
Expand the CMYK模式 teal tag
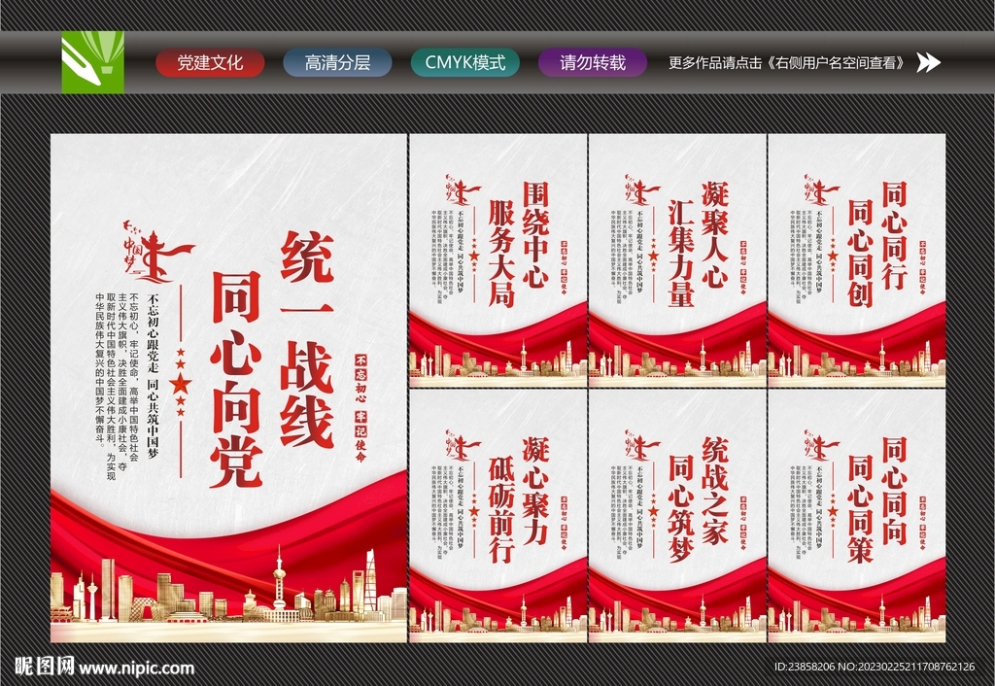[464, 61]
